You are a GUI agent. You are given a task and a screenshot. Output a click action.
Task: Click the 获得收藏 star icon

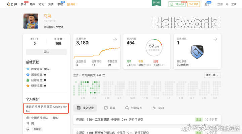(x=28, y=86)
